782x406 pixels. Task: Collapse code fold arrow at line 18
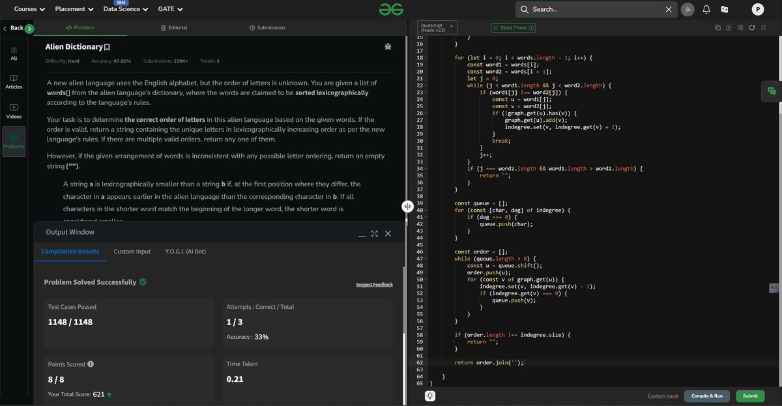pyautogui.click(x=426, y=58)
